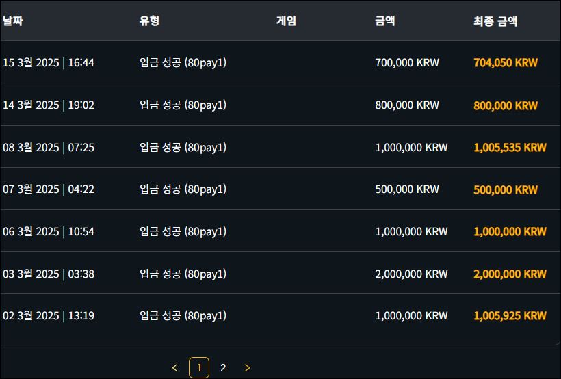Click the 08 3월 2025 07:25 date entry
This screenshot has height=379, width=561.
49,147
